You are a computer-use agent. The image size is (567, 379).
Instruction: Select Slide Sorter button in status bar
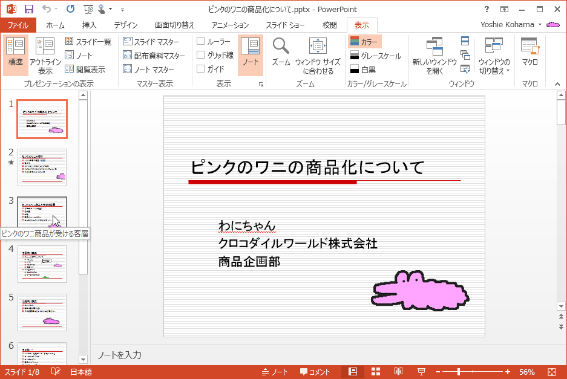coord(376,371)
